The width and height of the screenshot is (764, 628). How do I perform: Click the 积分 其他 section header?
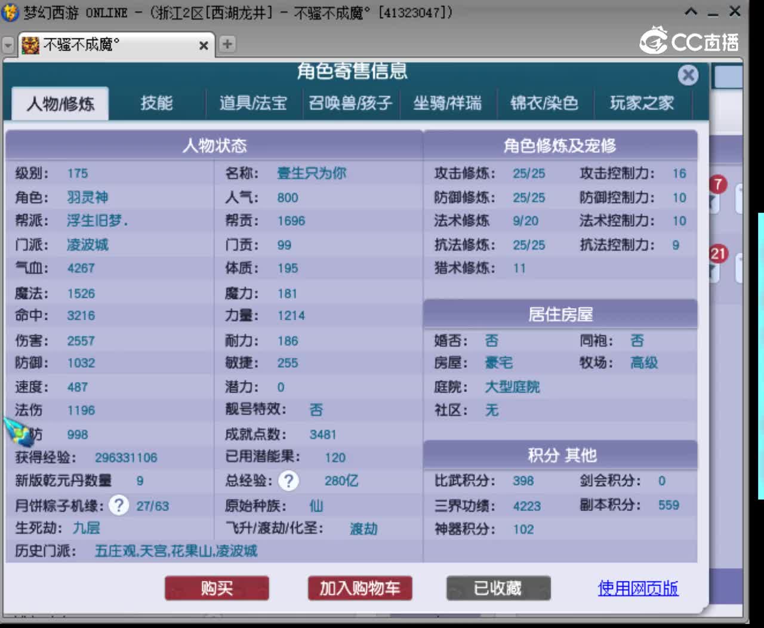pyautogui.click(x=560, y=455)
